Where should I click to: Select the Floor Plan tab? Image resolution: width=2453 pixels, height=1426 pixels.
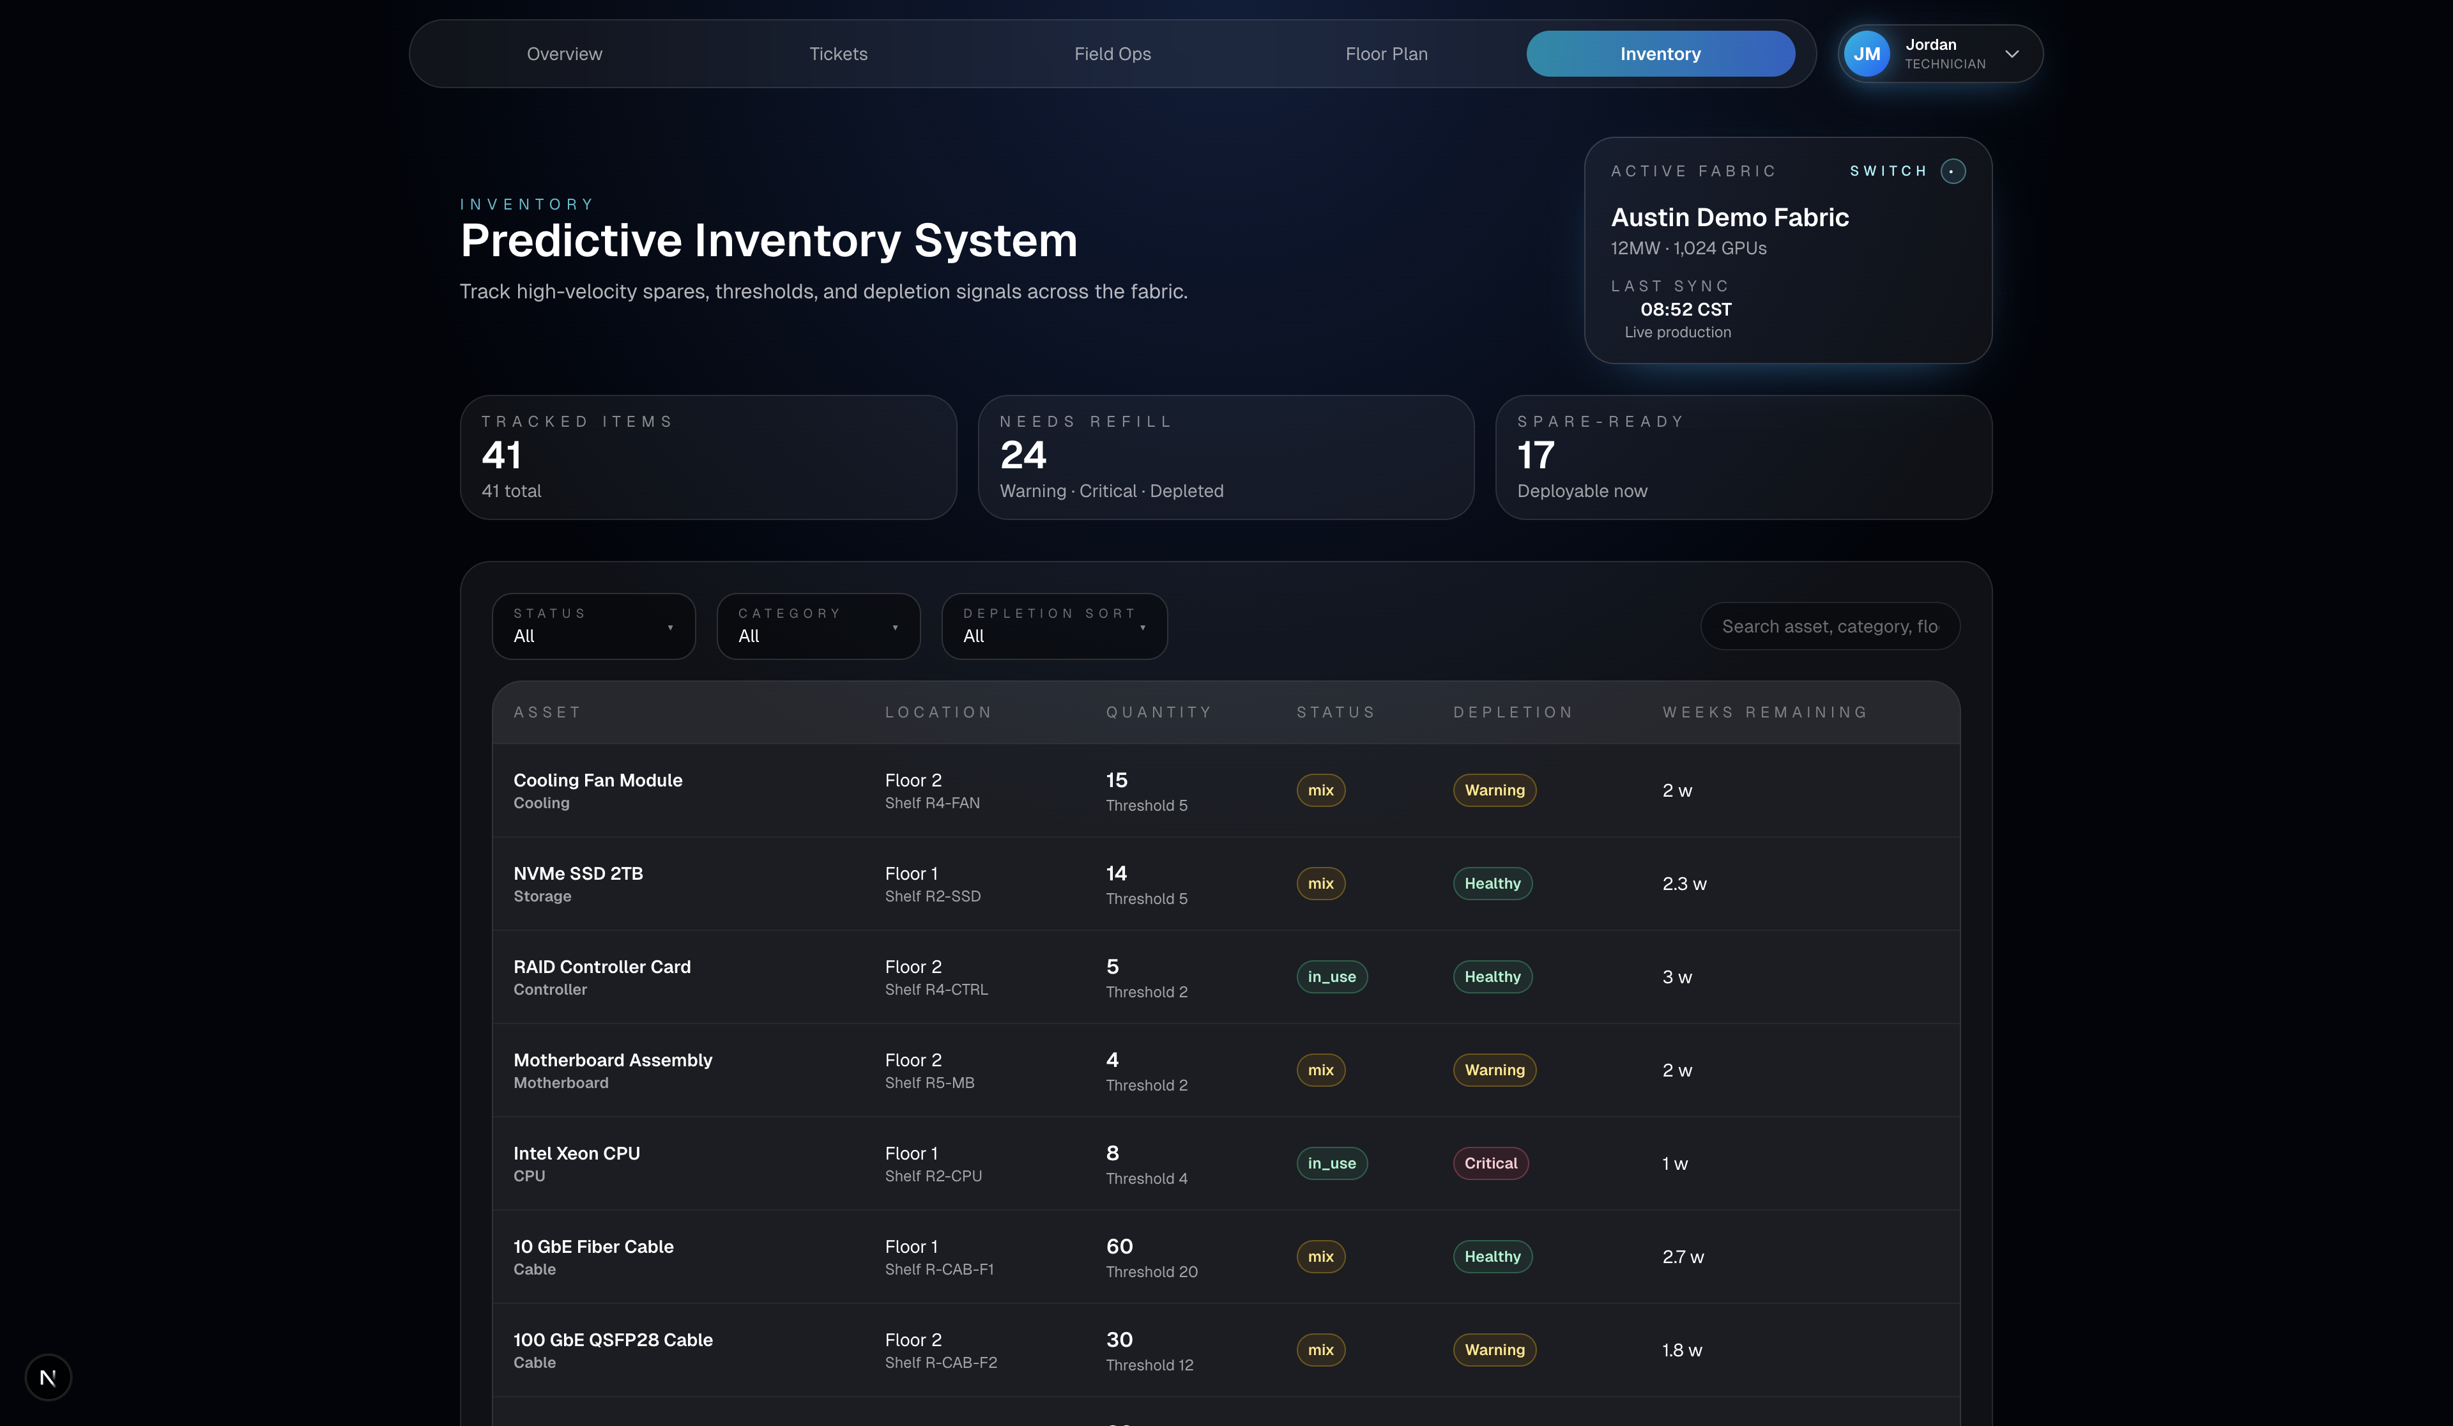(x=1386, y=54)
